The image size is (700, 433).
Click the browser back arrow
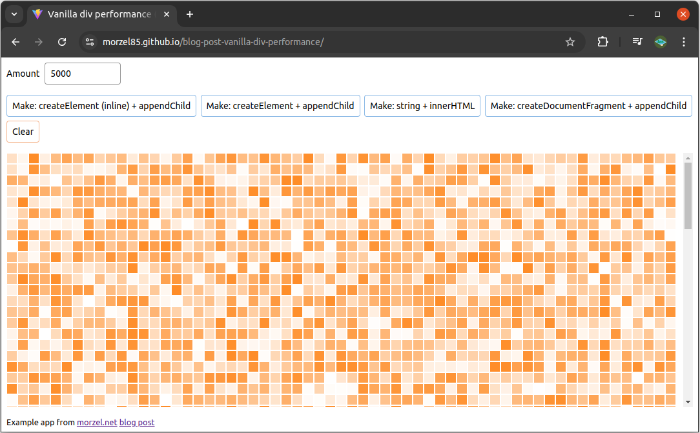tap(15, 42)
